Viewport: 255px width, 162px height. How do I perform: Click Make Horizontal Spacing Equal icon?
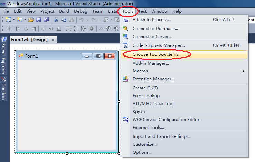102,29
